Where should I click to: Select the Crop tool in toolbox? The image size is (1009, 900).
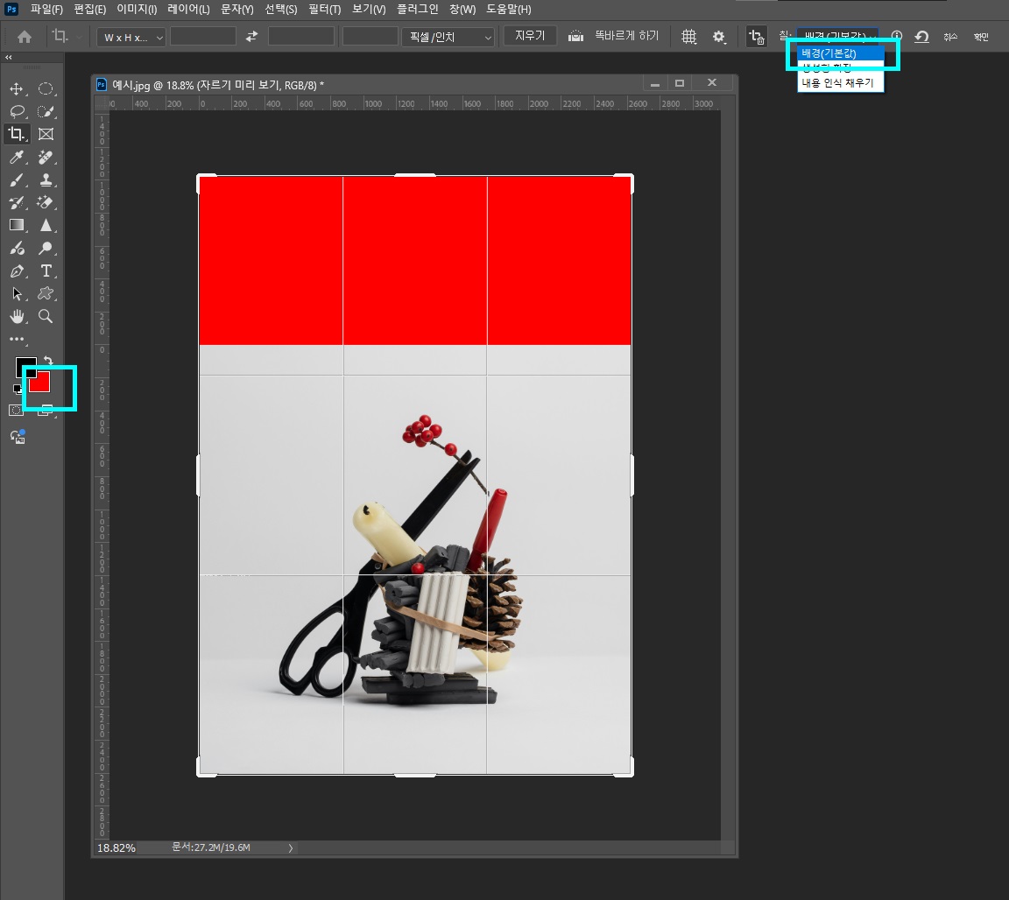(x=17, y=134)
